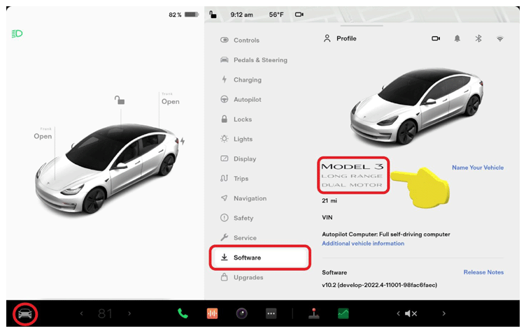
Task: Tap the lock icon in status bar
Action: pos(213,15)
